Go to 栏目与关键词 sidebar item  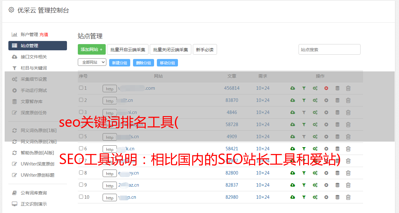coord(34,68)
